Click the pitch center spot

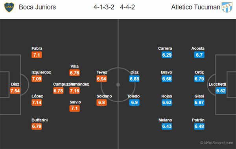118,85
